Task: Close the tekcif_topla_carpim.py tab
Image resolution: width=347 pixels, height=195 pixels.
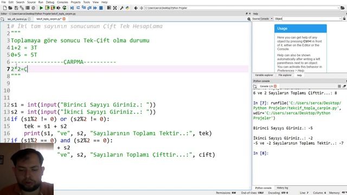Action: (64, 19)
